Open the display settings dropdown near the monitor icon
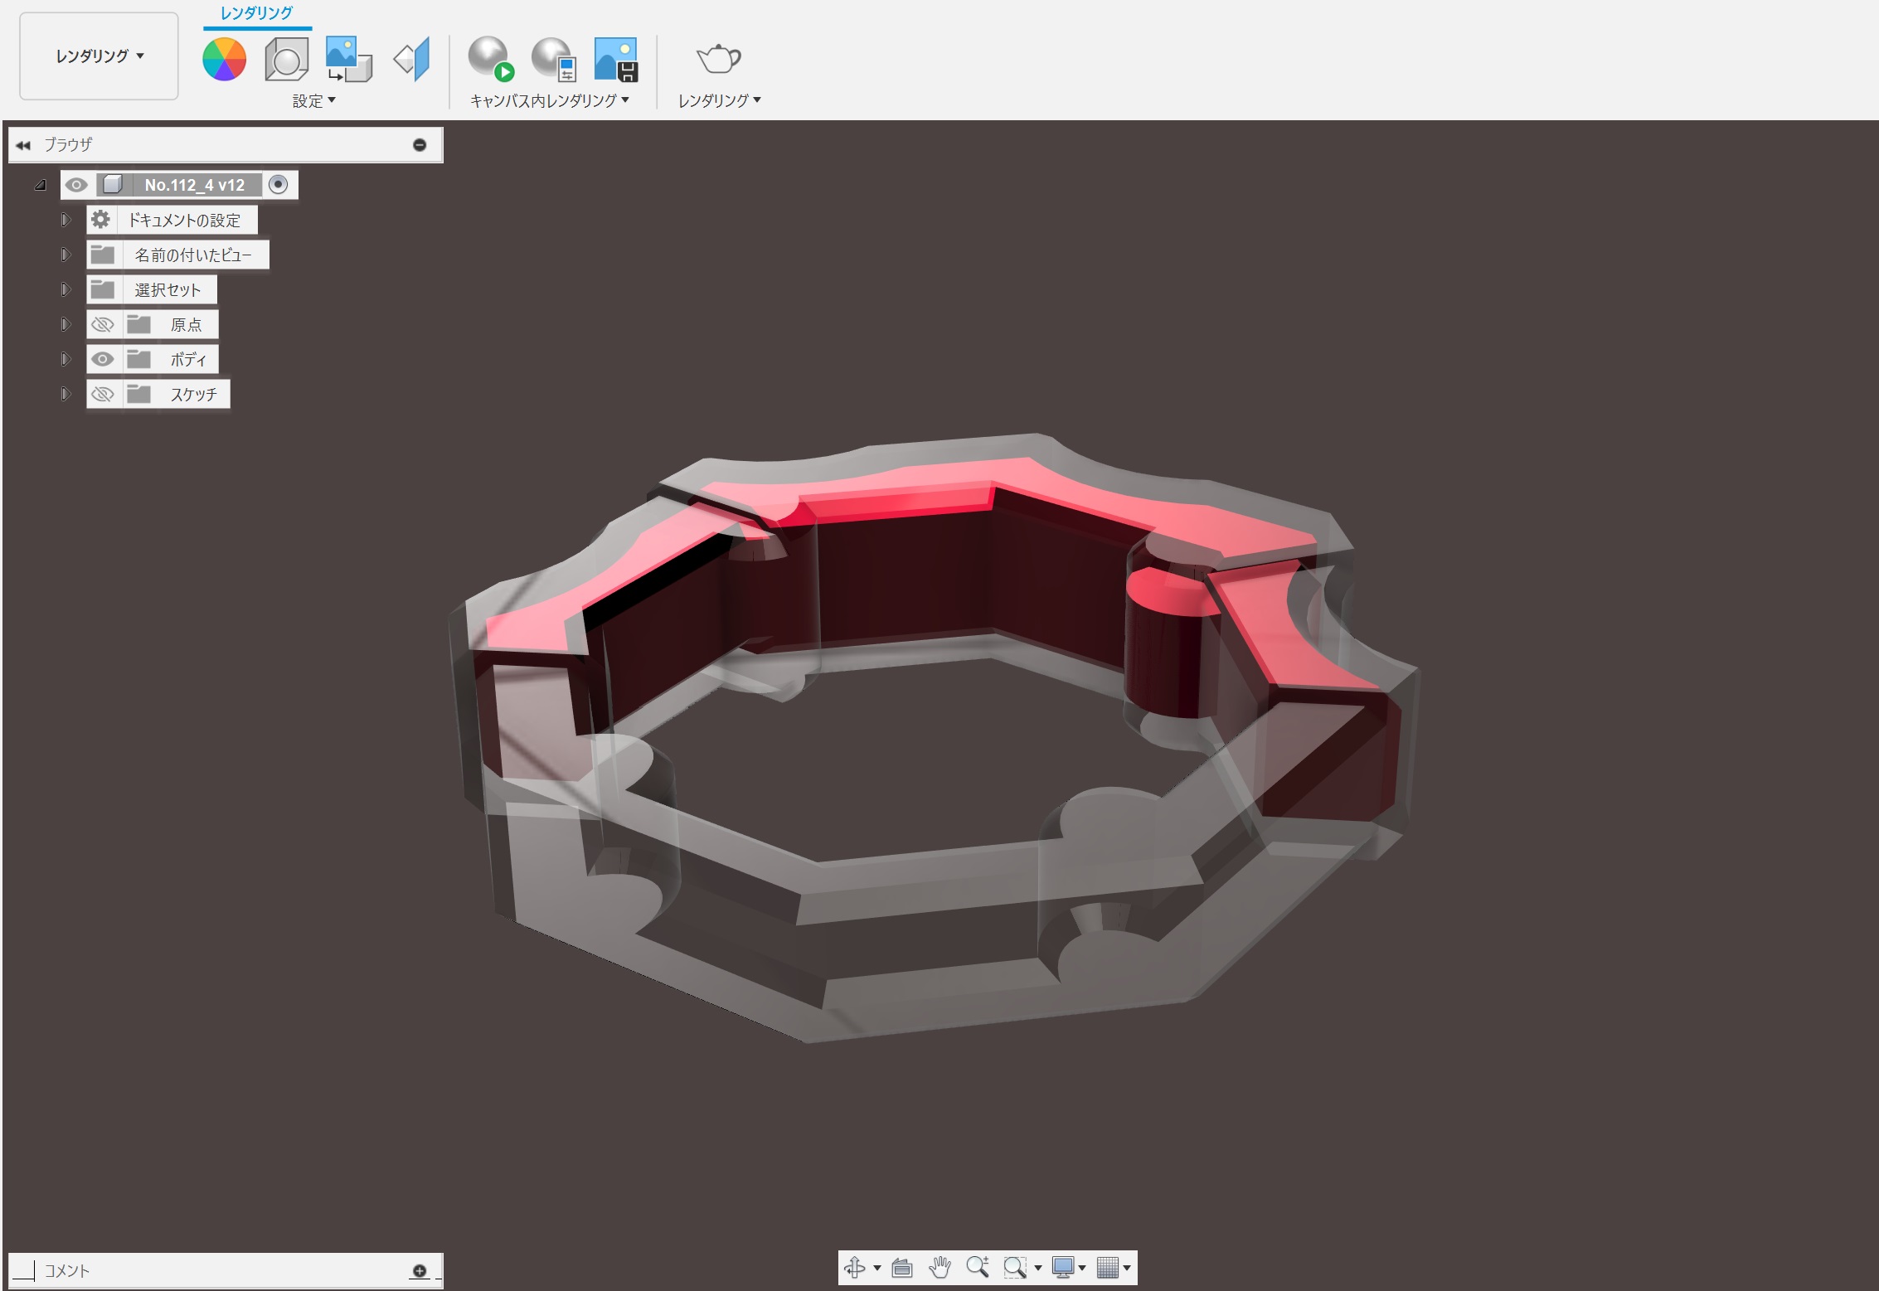1879x1291 pixels. [x=1085, y=1267]
